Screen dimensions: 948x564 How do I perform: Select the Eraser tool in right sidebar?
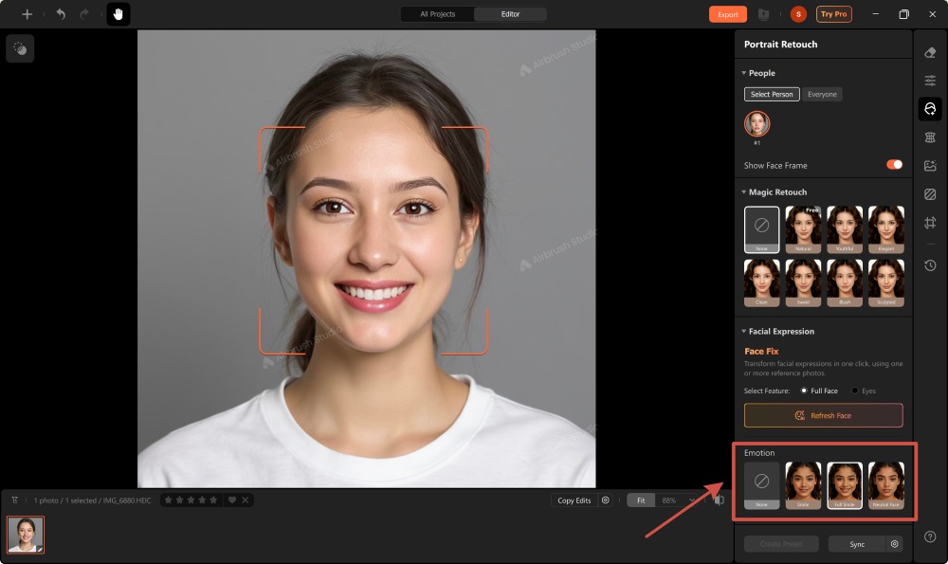(930, 52)
